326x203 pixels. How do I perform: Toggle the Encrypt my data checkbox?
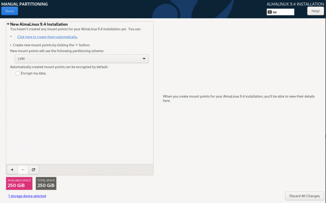point(18,73)
